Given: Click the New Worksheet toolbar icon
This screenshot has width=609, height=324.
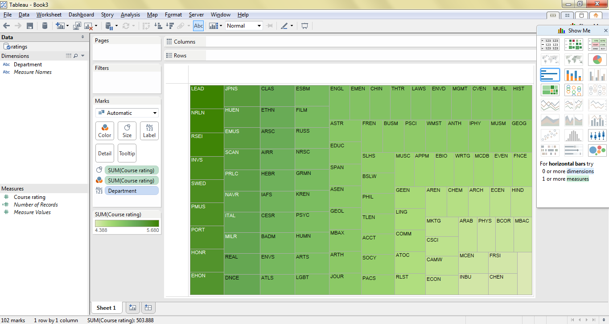Looking at the screenshot, I should (60, 26).
